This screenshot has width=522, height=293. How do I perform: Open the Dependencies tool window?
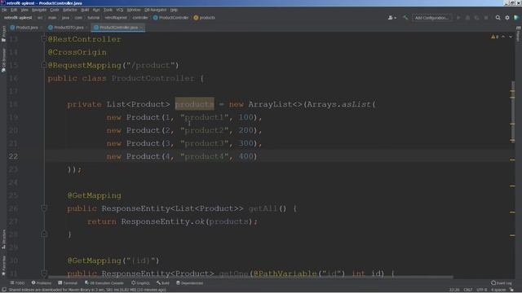pyautogui.click(x=189, y=283)
